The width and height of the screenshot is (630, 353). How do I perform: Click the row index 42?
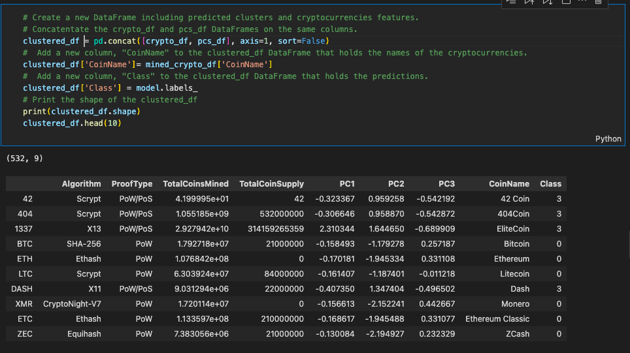click(x=27, y=199)
